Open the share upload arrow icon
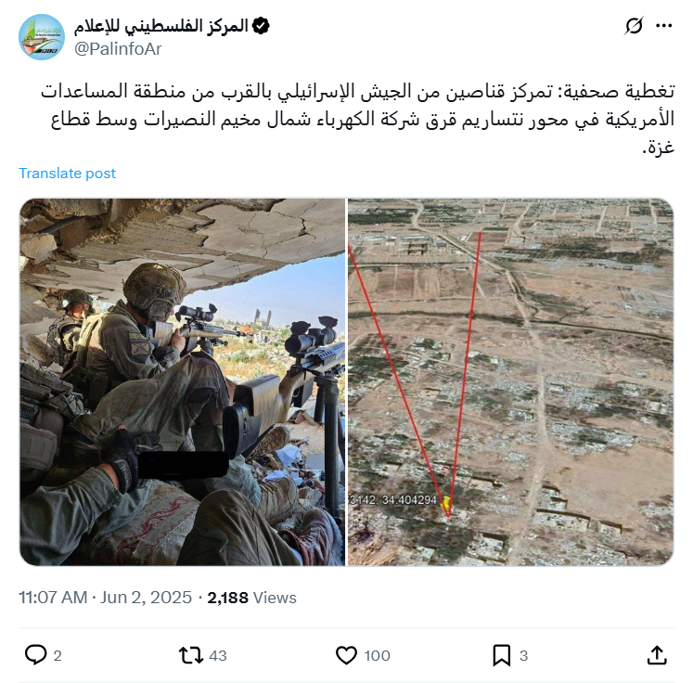693x683 pixels. pyautogui.click(x=657, y=655)
